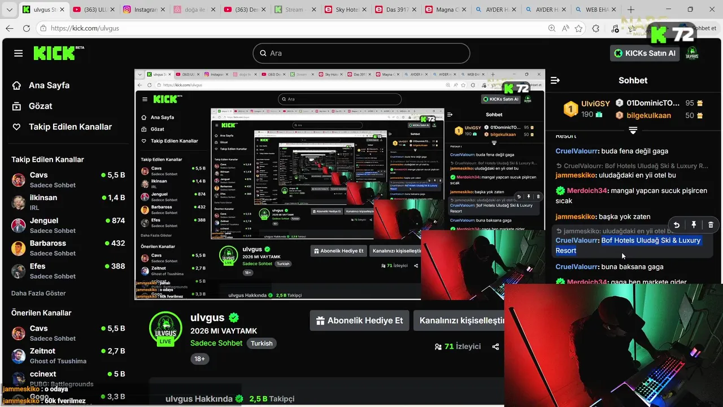Click top gifter UlviGSY
This screenshot has height=407, width=723.
(595, 104)
